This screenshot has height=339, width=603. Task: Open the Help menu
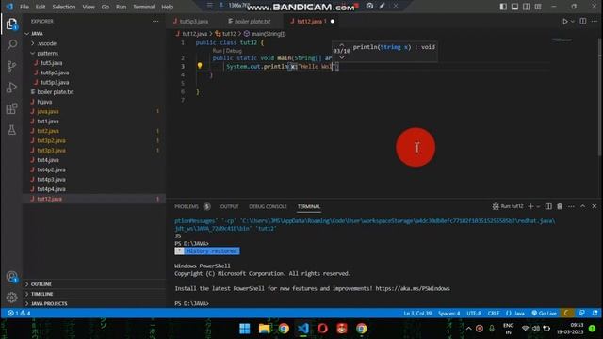click(x=168, y=7)
